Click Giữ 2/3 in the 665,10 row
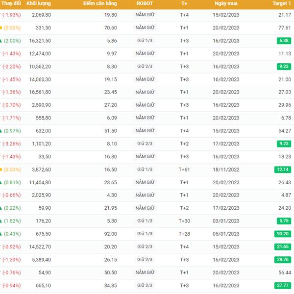 (x=145, y=285)
